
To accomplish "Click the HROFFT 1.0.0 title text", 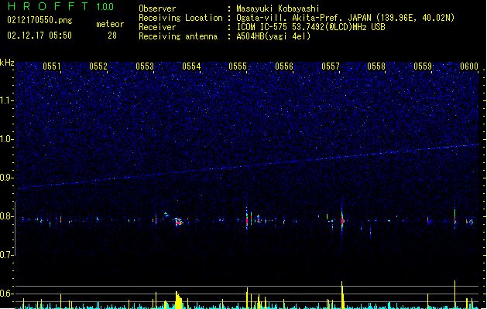I will click(61, 6).
